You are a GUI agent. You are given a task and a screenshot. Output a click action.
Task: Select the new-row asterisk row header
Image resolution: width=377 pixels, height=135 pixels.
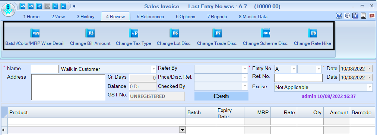(x=4, y=130)
